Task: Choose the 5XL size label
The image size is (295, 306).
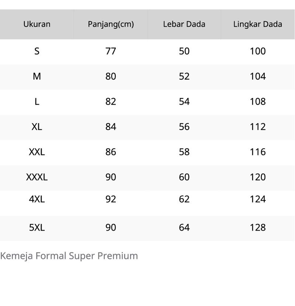Action: 37,227
